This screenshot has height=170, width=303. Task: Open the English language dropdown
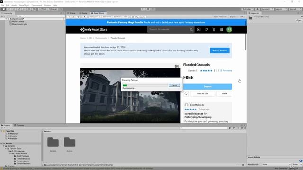(x=233, y=17)
